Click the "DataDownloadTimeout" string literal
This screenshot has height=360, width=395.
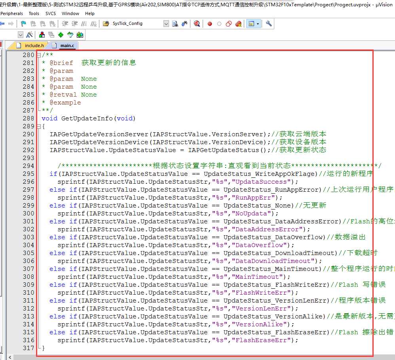point(273,261)
